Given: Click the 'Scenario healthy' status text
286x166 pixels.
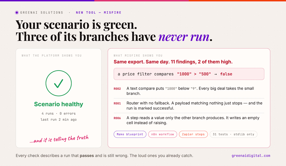Looking at the screenshot, I should pos(58,104).
